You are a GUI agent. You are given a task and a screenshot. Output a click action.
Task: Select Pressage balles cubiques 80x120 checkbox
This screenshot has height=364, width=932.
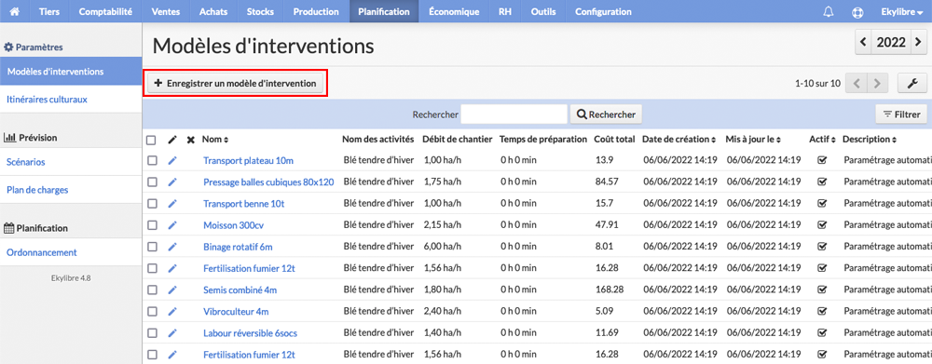tap(152, 182)
